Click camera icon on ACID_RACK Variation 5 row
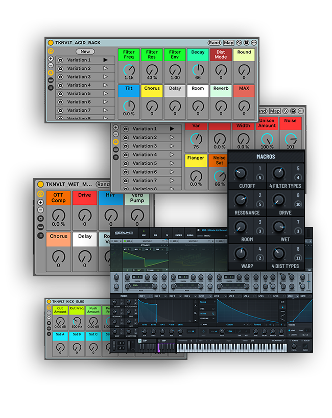The image size is (332, 418). (x=61, y=94)
